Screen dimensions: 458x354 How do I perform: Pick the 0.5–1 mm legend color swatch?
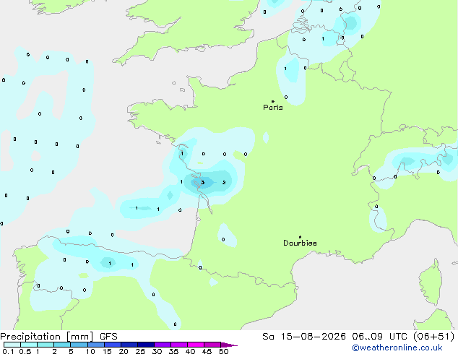click(x=29, y=345)
